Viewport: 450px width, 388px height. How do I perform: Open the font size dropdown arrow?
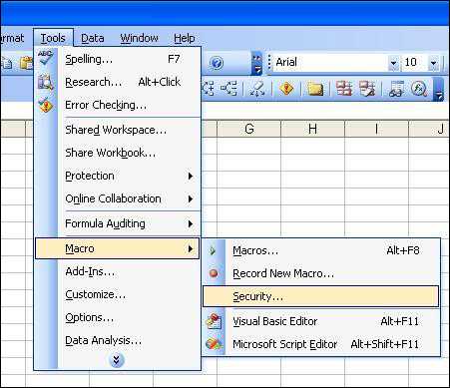[433, 63]
